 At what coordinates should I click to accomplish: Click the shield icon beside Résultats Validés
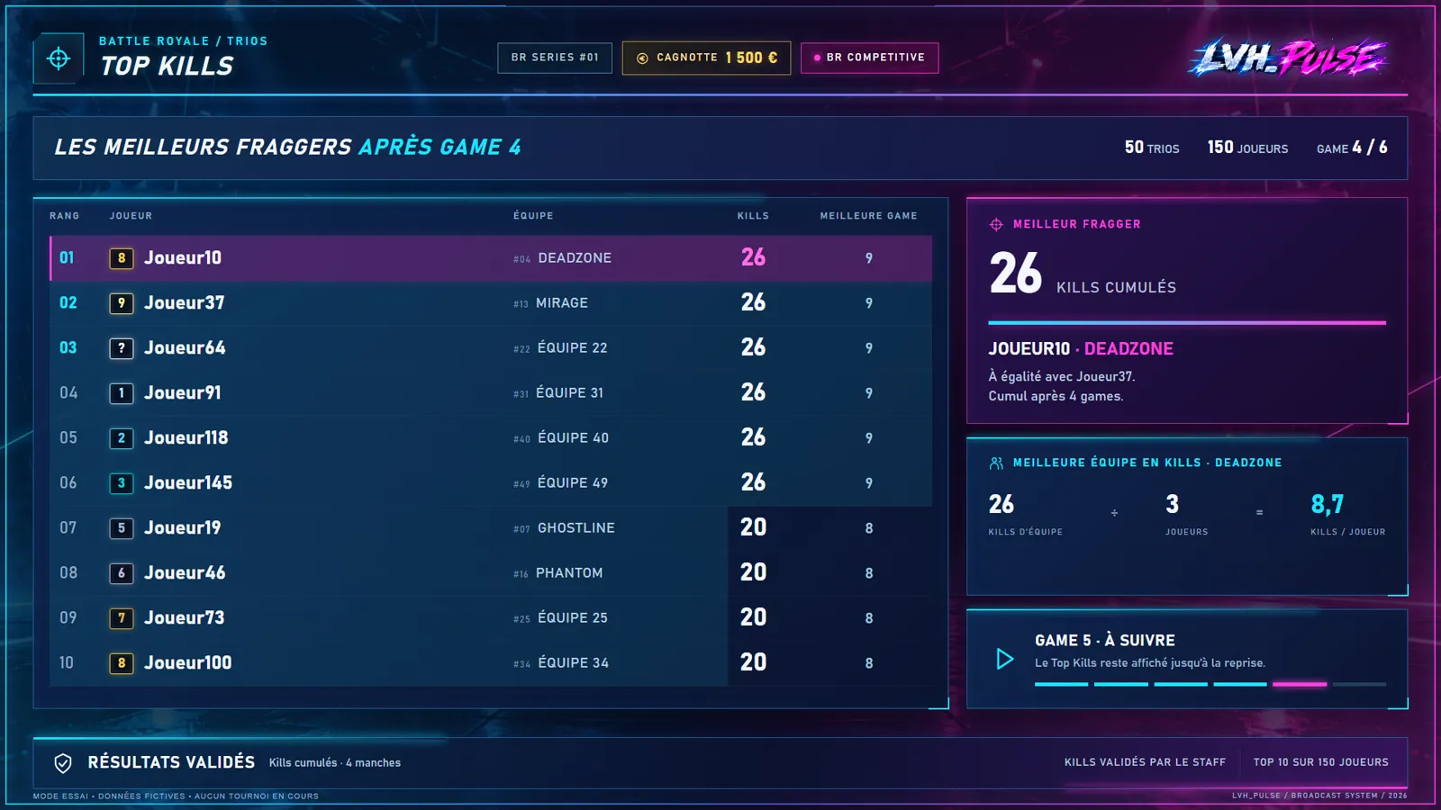(x=63, y=763)
